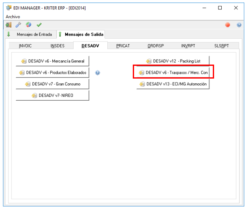The width and height of the screenshot is (246, 209).
Task: Open the PRICAT tab
Action: click(x=123, y=46)
